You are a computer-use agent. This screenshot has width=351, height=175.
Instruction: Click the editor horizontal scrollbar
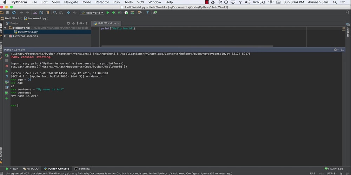[187, 47]
